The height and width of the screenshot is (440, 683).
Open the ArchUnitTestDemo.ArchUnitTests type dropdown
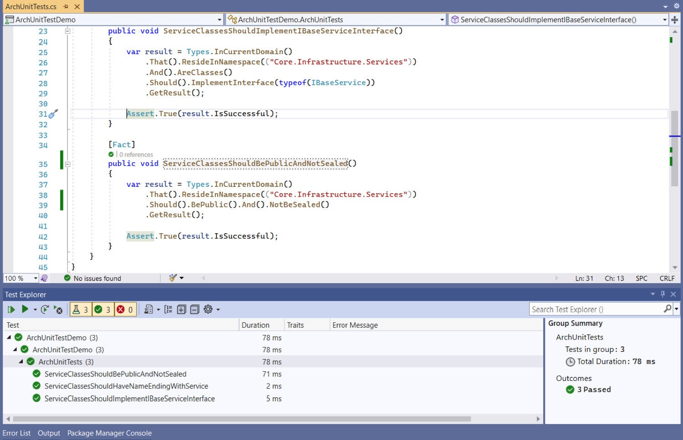(336, 20)
